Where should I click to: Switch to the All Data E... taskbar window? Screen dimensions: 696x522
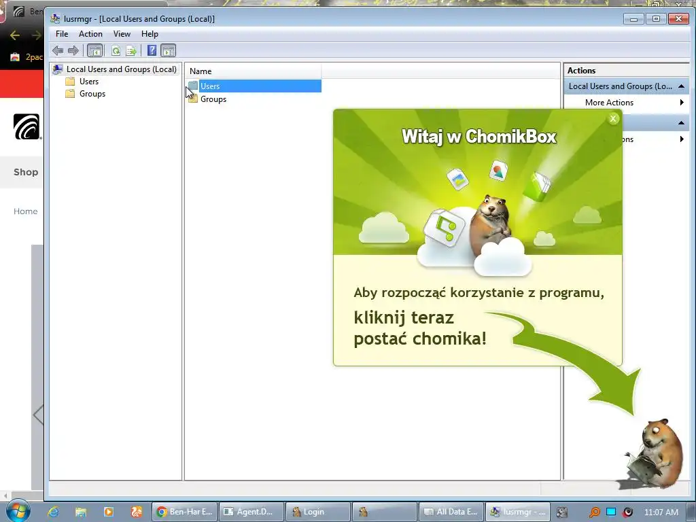pos(451,512)
